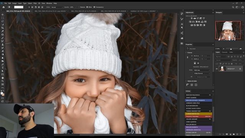
Task: Open the Image menu
Action: pyautogui.click(x=15, y=3)
